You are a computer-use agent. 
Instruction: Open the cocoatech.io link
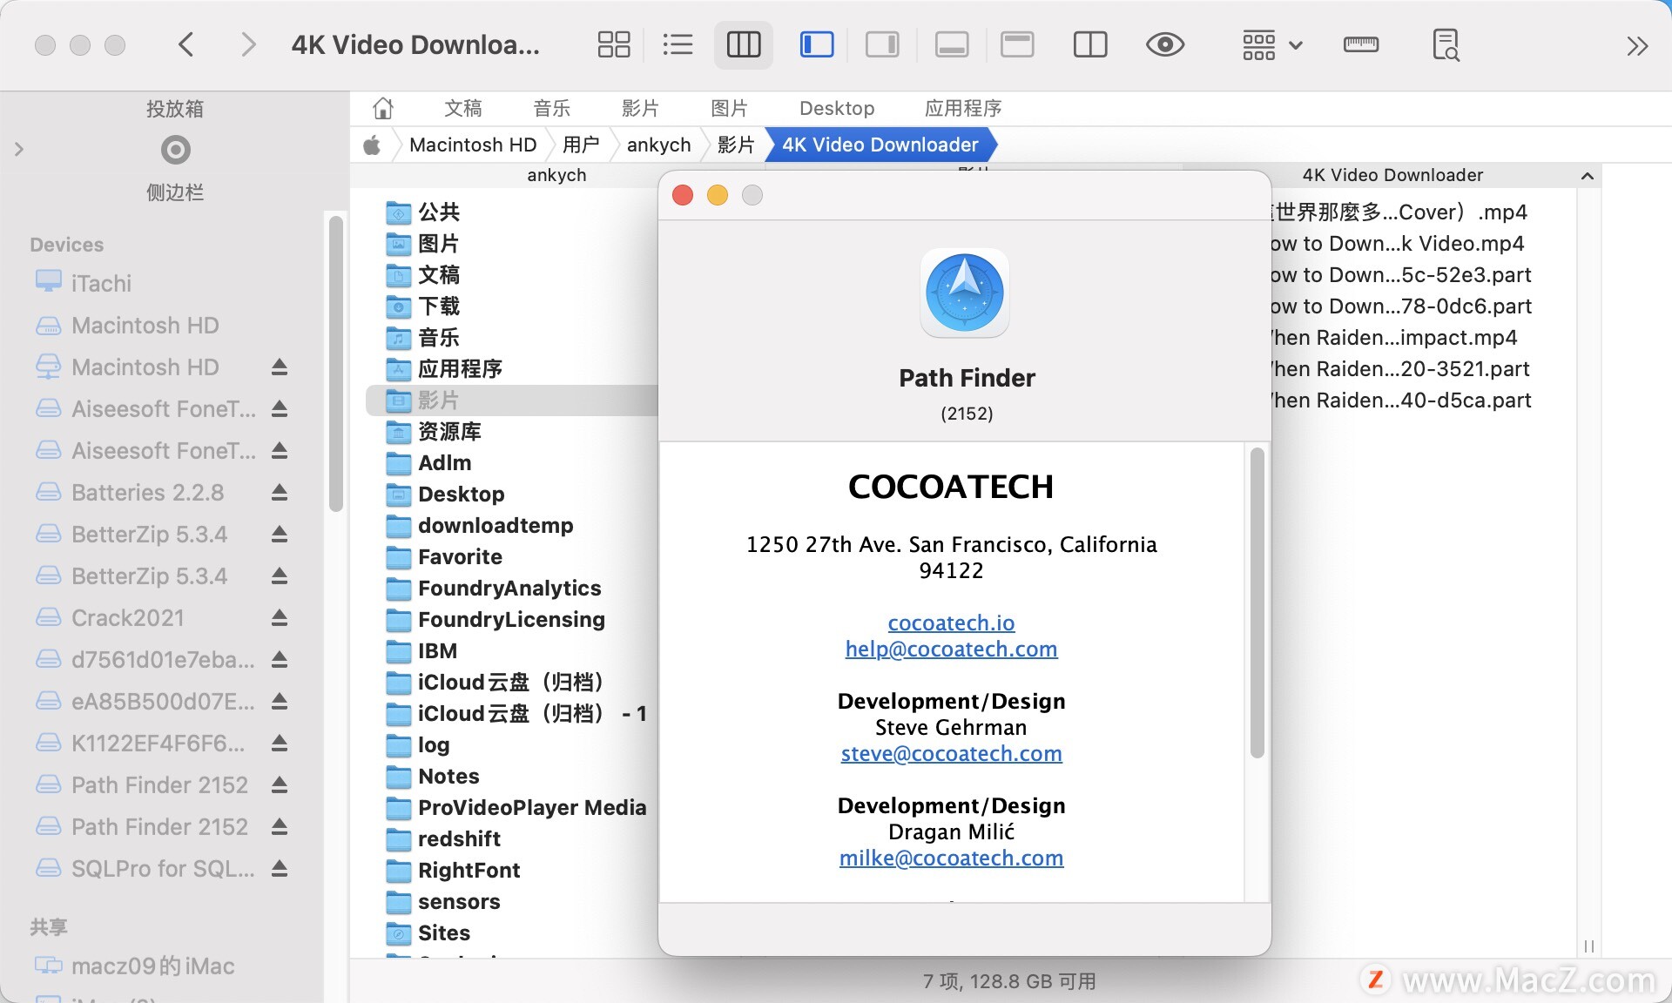pyautogui.click(x=951, y=623)
